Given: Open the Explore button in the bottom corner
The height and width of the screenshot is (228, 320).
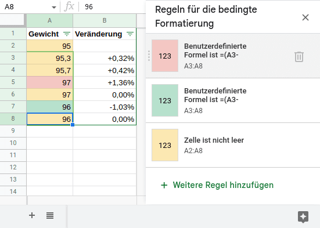Looking at the screenshot, I should 303,216.
